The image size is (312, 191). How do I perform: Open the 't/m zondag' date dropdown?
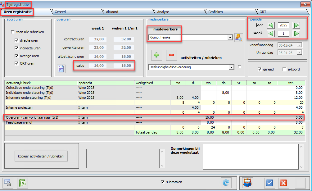coord(300,53)
